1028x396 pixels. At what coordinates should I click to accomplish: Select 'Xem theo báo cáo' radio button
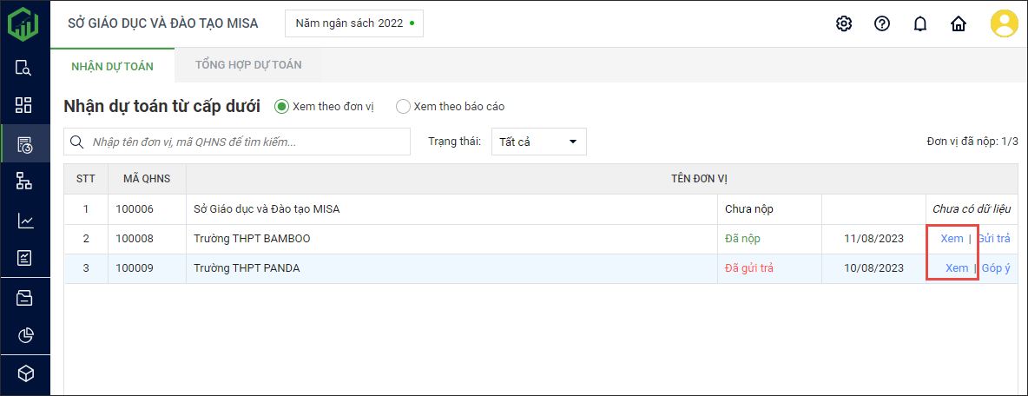[x=403, y=107]
